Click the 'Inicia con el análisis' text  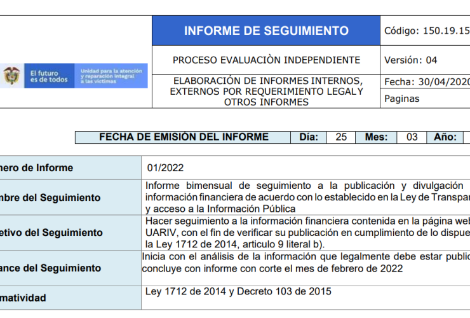click(305, 263)
